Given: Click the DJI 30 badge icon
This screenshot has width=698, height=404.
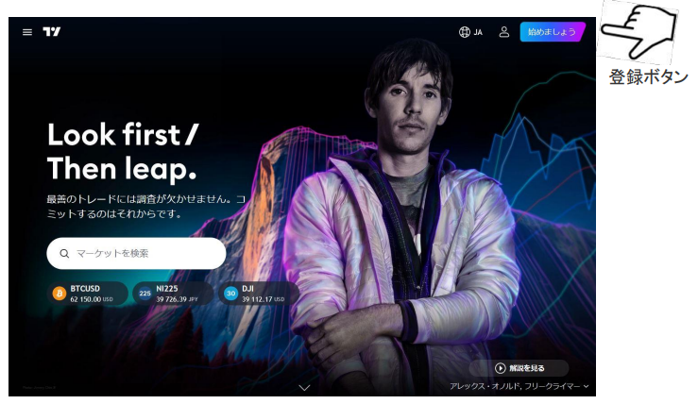Looking at the screenshot, I should [230, 294].
